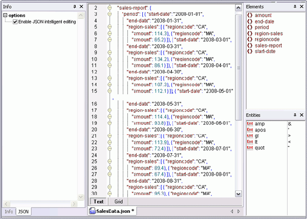Close the Info panel

81,7
